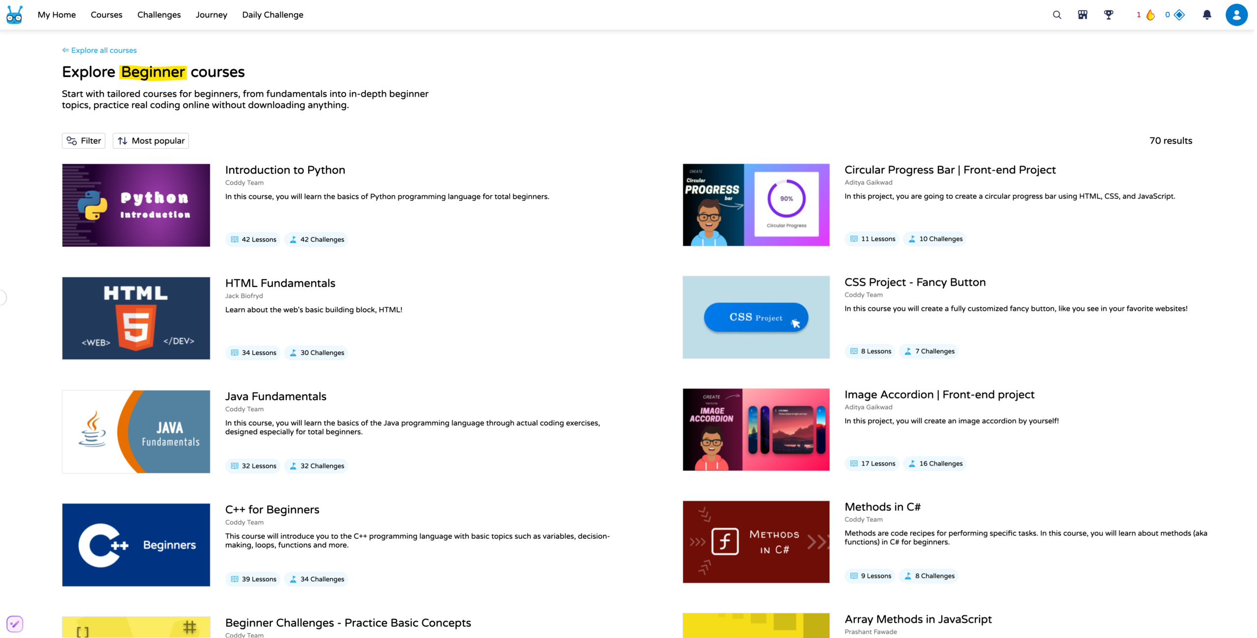1257x638 pixels.
Task: Open the Most popular sort dropdown
Action: [x=151, y=141]
